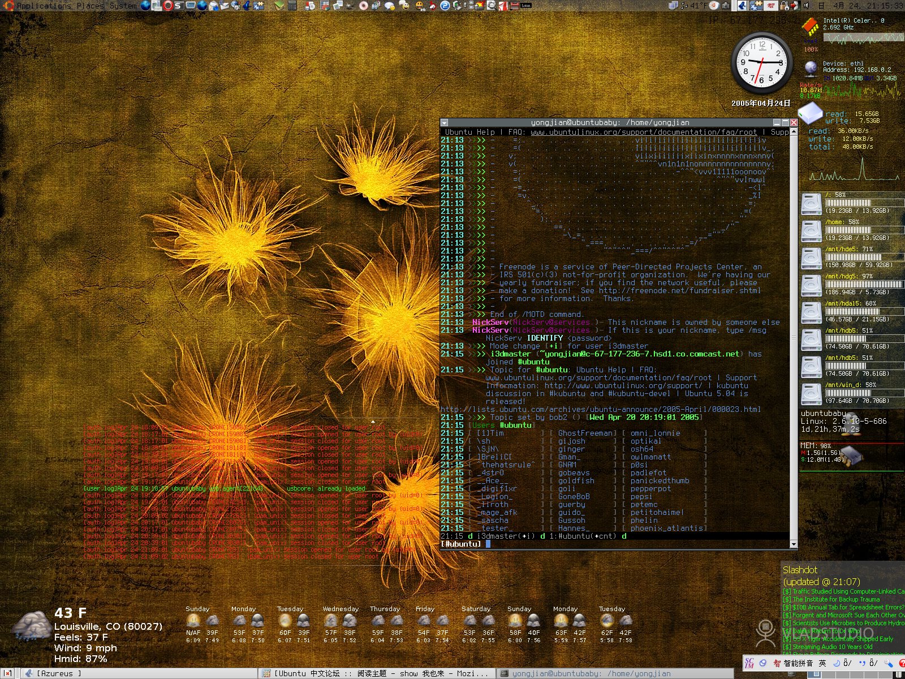
Task: Launch the Lotus application icon
Action: coord(525,6)
